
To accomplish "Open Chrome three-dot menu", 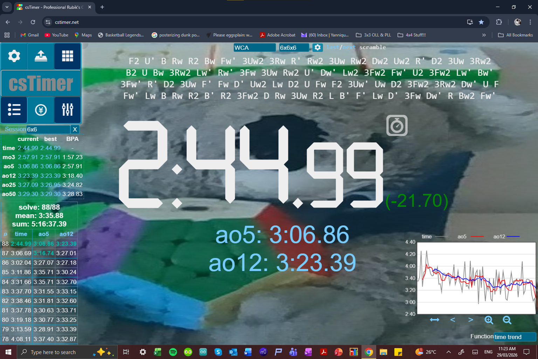I will pos(530,22).
